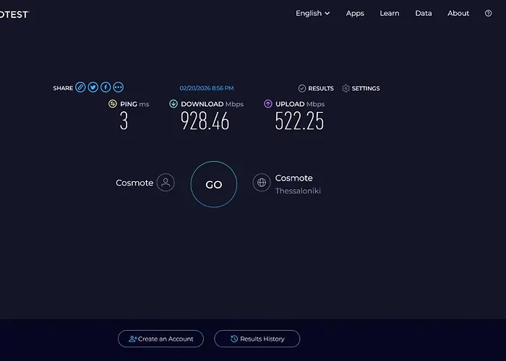Click the PING ms label
The image size is (506, 361).
pos(134,104)
